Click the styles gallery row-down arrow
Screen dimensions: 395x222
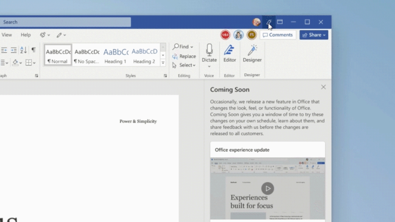click(163, 55)
